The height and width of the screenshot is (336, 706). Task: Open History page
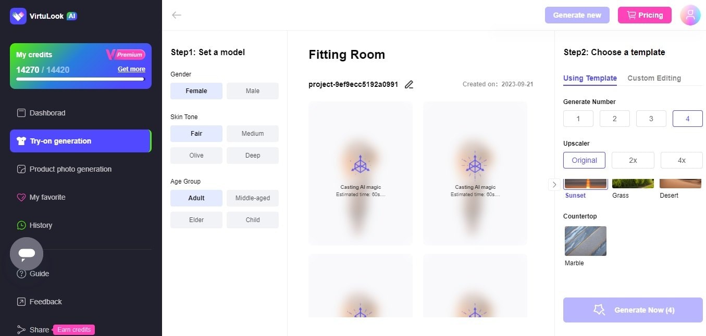(81, 225)
